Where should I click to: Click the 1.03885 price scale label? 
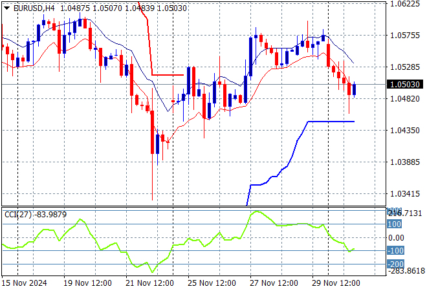coord(405,162)
